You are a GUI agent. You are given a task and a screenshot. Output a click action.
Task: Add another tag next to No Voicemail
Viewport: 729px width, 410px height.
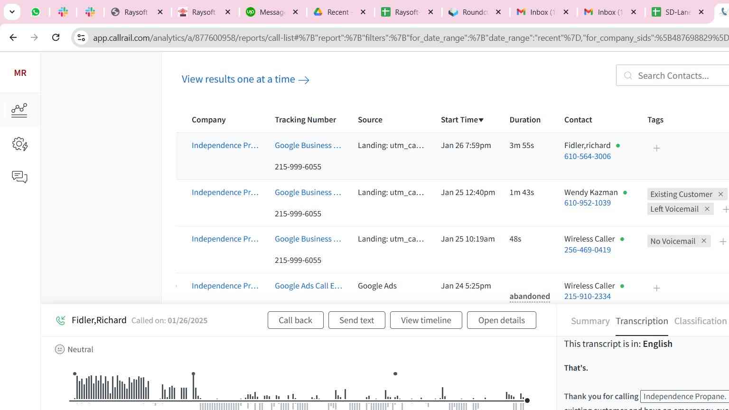(722, 242)
